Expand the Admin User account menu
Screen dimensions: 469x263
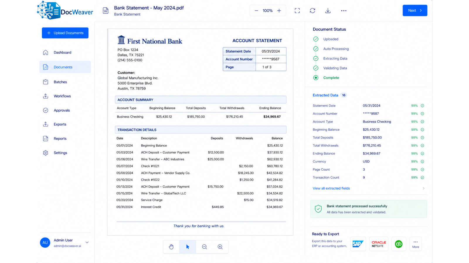[87, 243]
